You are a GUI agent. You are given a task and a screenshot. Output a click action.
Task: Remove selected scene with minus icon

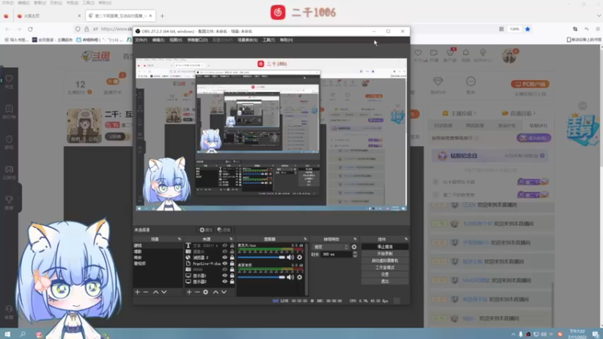pyautogui.click(x=145, y=292)
